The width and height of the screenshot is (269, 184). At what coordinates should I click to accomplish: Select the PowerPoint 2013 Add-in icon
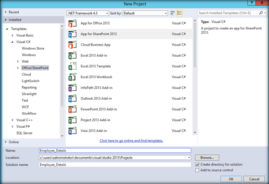click(x=72, y=109)
